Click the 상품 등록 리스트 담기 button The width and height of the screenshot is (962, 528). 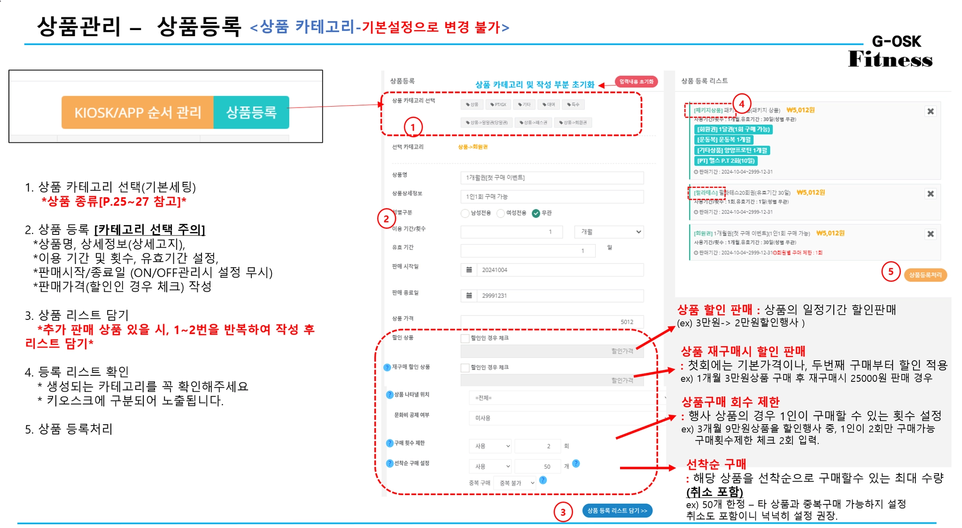coord(617,511)
